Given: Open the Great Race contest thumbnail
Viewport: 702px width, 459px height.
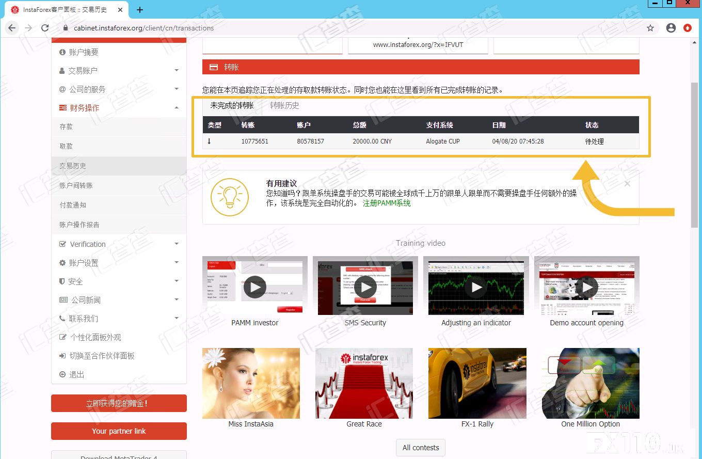Looking at the screenshot, I should coord(364,383).
